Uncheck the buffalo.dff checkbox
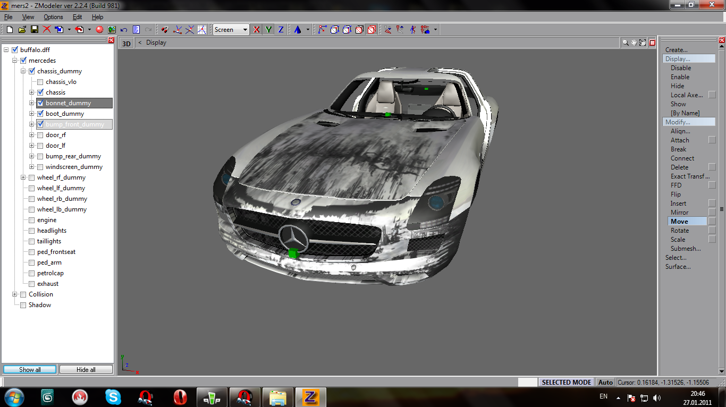 [x=15, y=50]
